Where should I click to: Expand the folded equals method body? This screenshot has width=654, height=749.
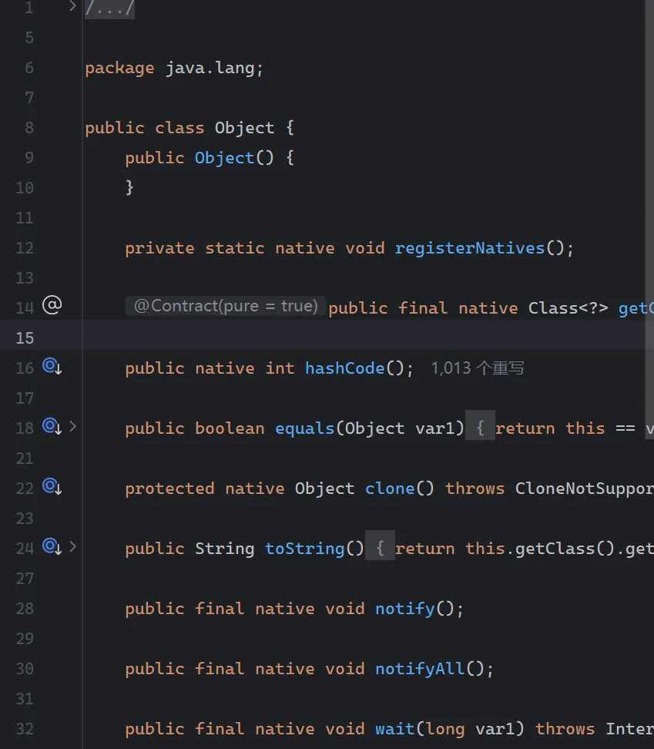(73, 425)
